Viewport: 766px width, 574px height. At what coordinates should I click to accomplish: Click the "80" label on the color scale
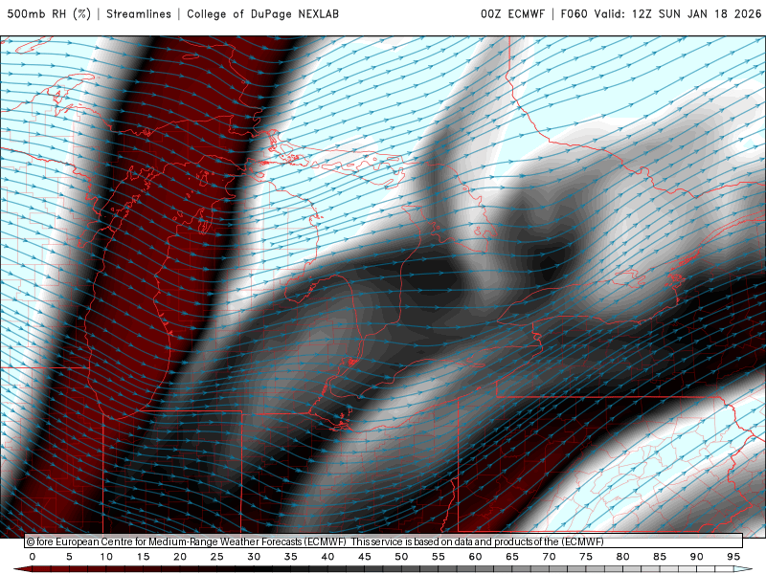point(622,557)
